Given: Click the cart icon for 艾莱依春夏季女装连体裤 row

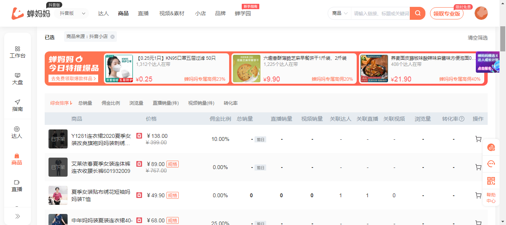Looking at the screenshot, I should pos(478,167).
